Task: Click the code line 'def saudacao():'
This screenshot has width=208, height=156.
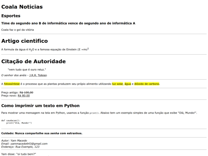Action: tap(11, 121)
